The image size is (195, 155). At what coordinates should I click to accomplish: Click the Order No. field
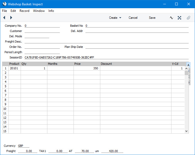[42, 47]
